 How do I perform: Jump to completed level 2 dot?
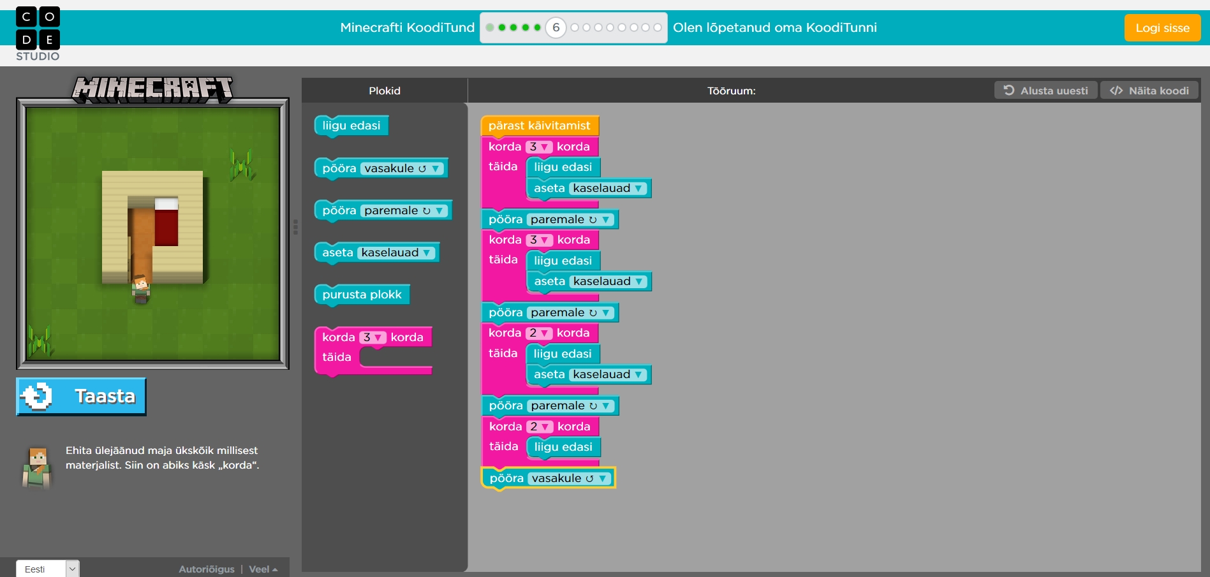click(x=502, y=27)
